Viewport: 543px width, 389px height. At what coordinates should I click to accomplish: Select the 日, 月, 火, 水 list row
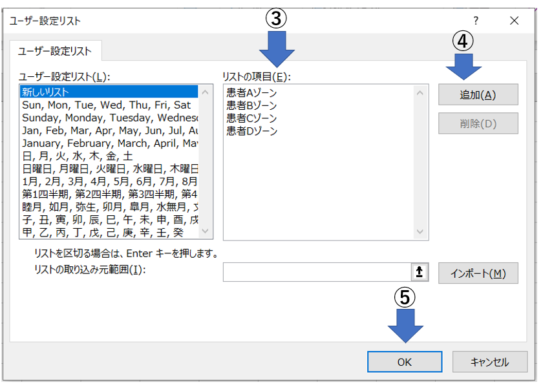pyautogui.click(x=109, y=156)
